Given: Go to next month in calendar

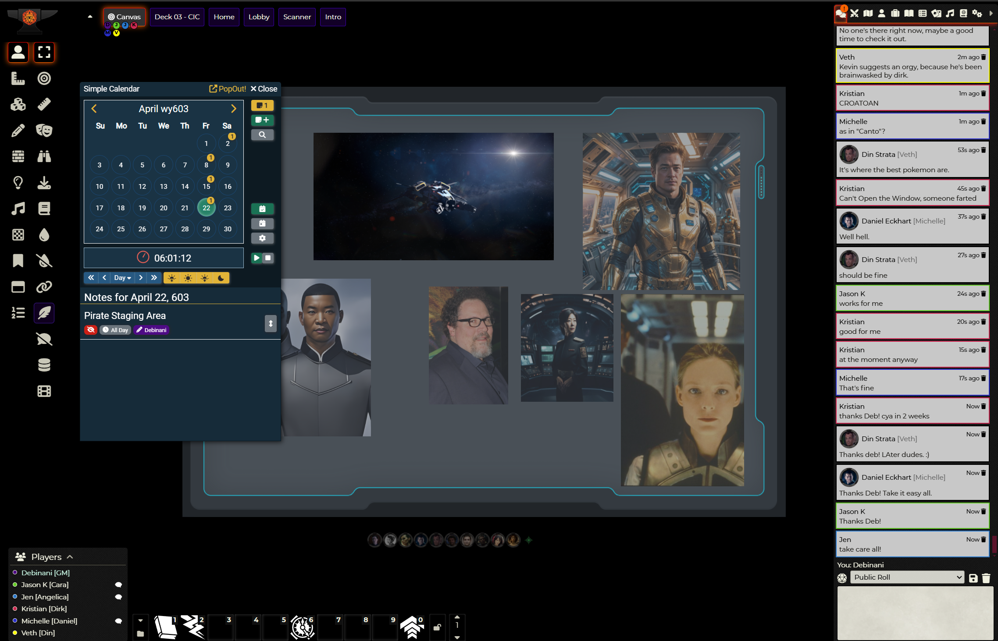Looking at the screenshot, I should tap(233, 109).
